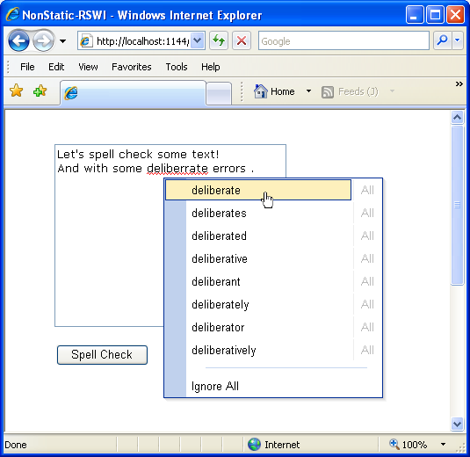Click Add to Favorites plus-star icon
The image size is (470, 457).
(40, 91)
